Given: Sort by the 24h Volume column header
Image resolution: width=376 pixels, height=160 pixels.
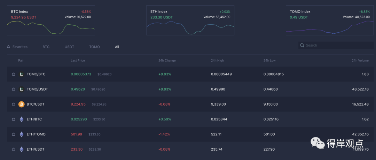Looking at the screenshot, I should pyautogui.click(x=360, y=60).
